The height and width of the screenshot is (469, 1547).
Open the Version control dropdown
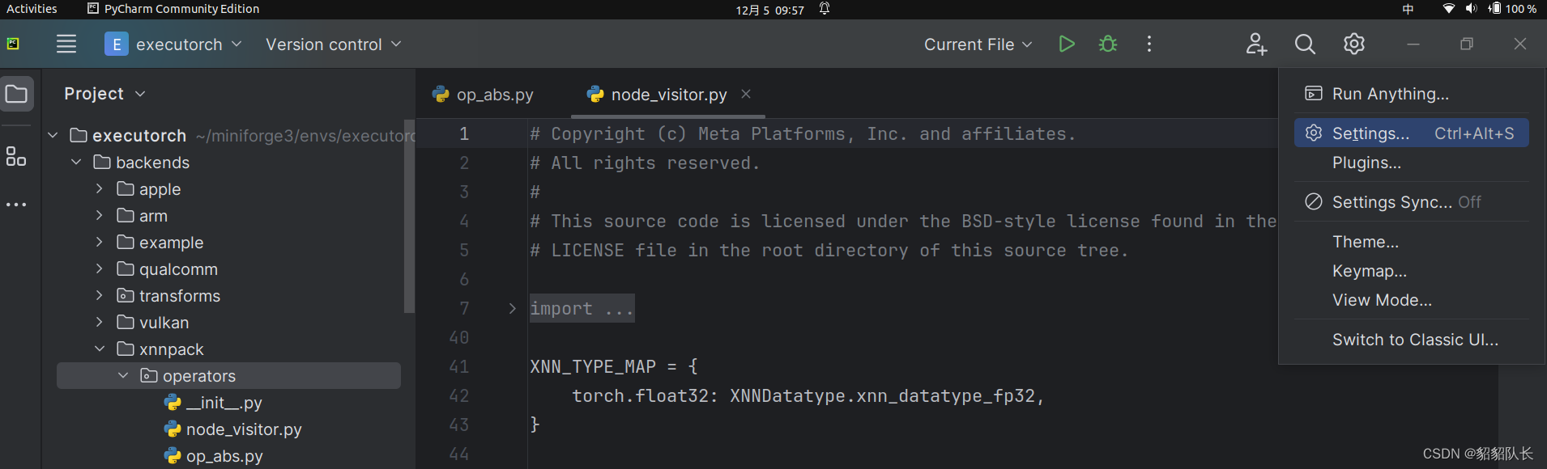pos(334,44)
